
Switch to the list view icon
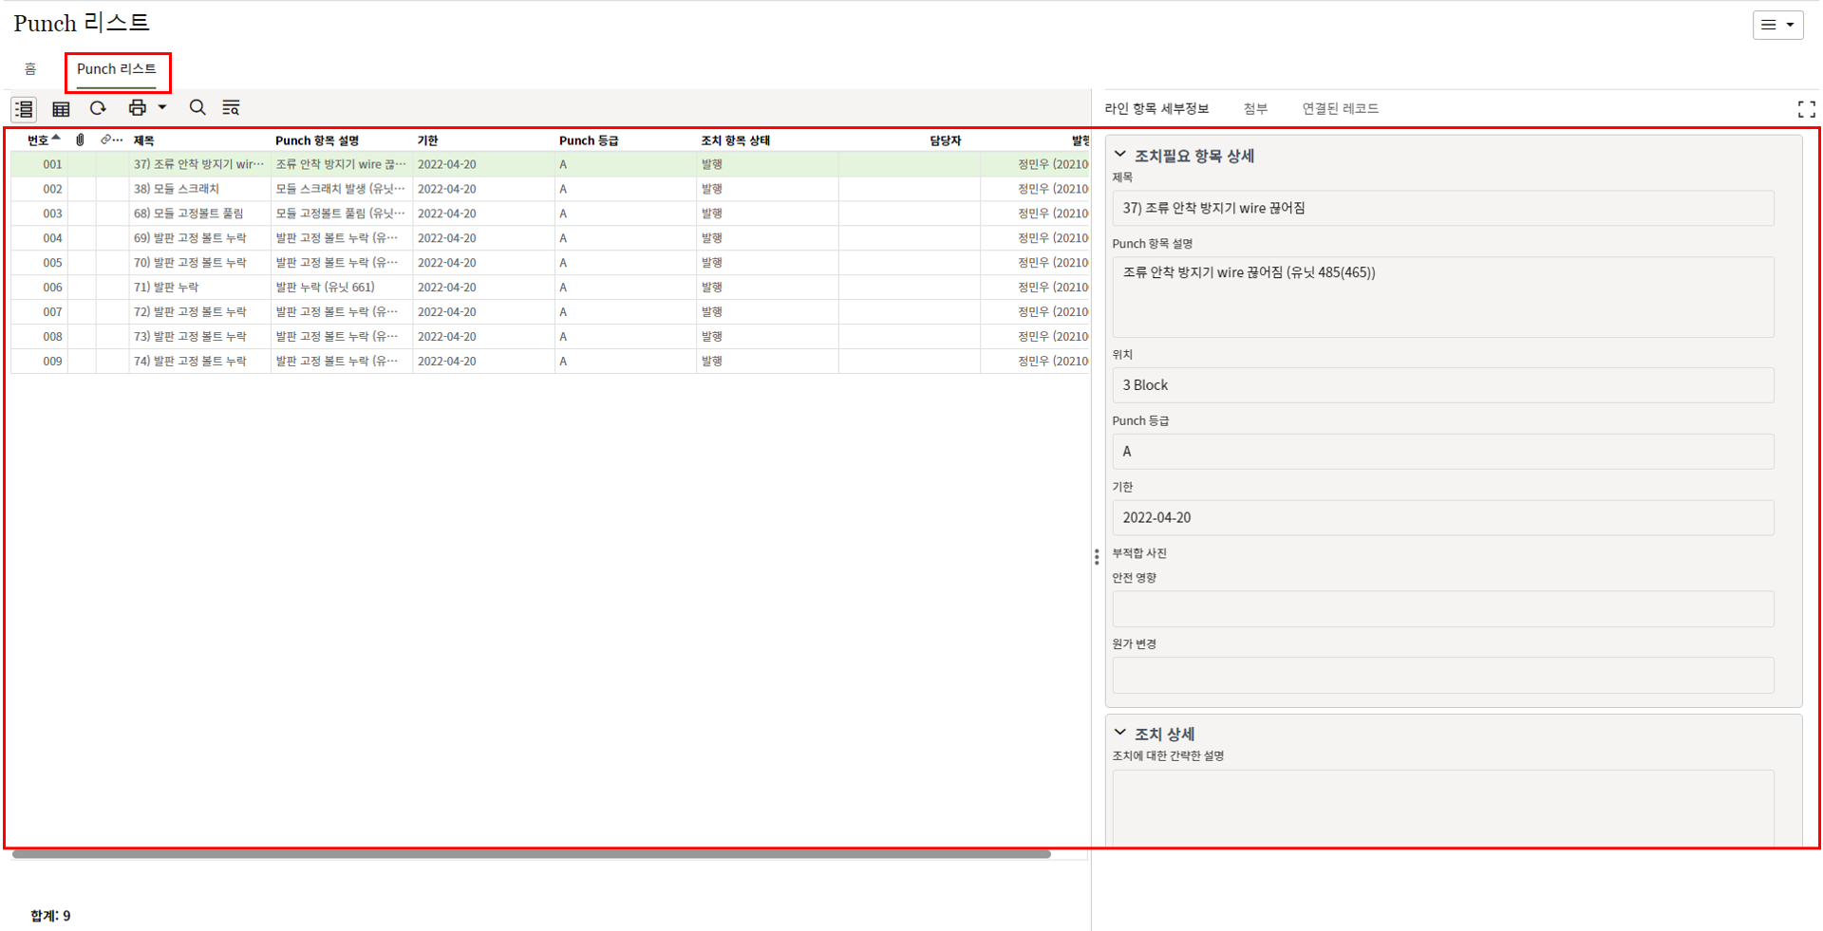coord(24,109)
